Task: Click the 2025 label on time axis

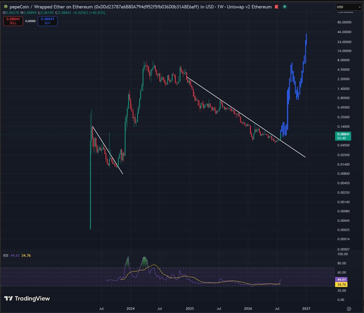Action: tap(190, 308)
